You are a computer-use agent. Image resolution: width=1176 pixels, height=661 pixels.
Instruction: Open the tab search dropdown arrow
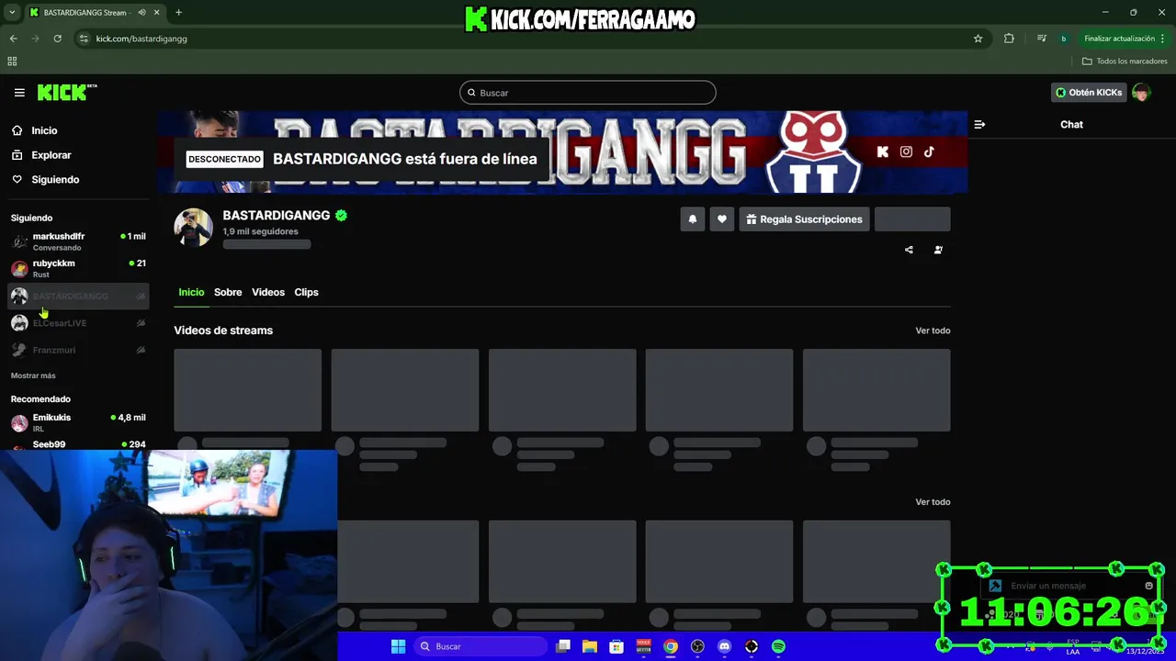point(12,13)
